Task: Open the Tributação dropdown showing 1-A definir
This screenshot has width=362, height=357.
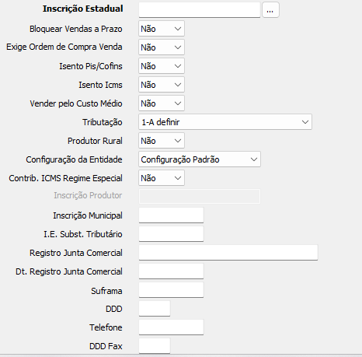Action: [x=225, y=122]
